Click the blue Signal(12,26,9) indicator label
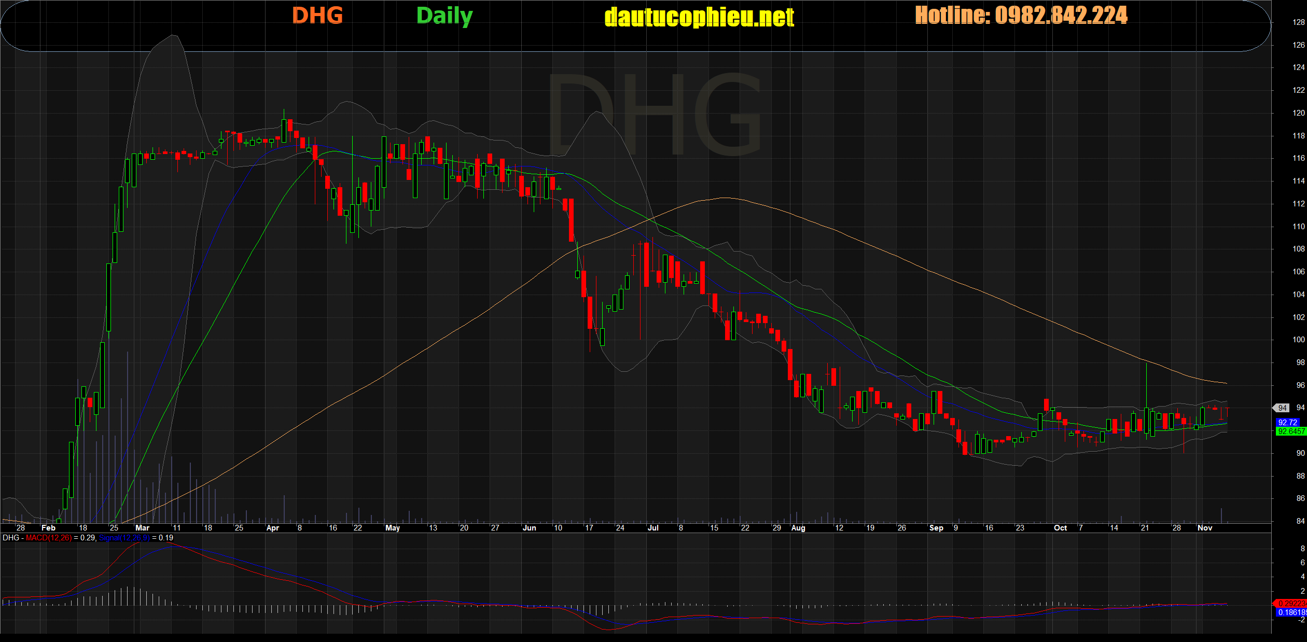 (x=124, y=538)
